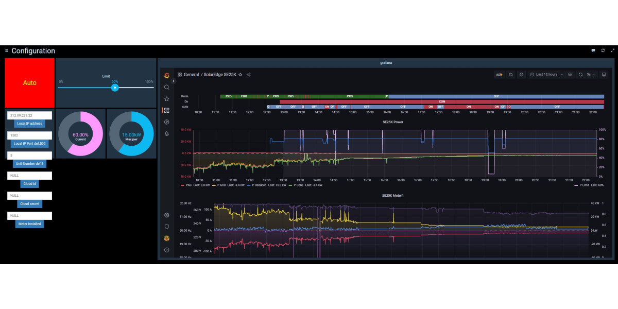
Task: Open starred dashboards in the sidebar
Action: (167, 98)
